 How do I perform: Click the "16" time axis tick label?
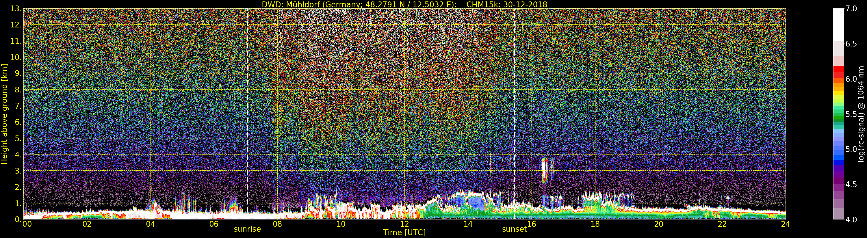[x=532, y=224]
